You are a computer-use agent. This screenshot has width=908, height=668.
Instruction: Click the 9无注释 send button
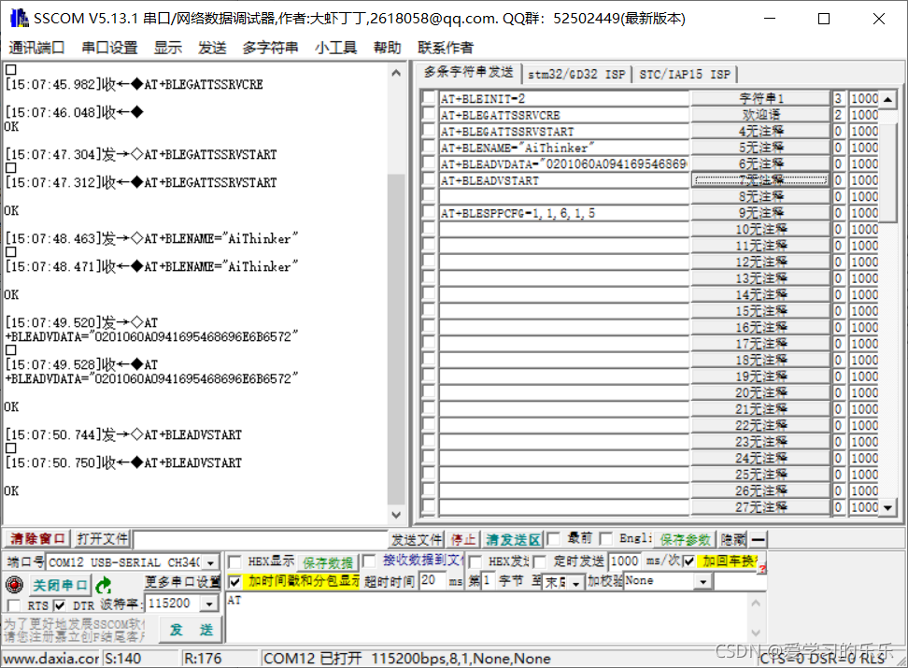click(x=761, y=213)
